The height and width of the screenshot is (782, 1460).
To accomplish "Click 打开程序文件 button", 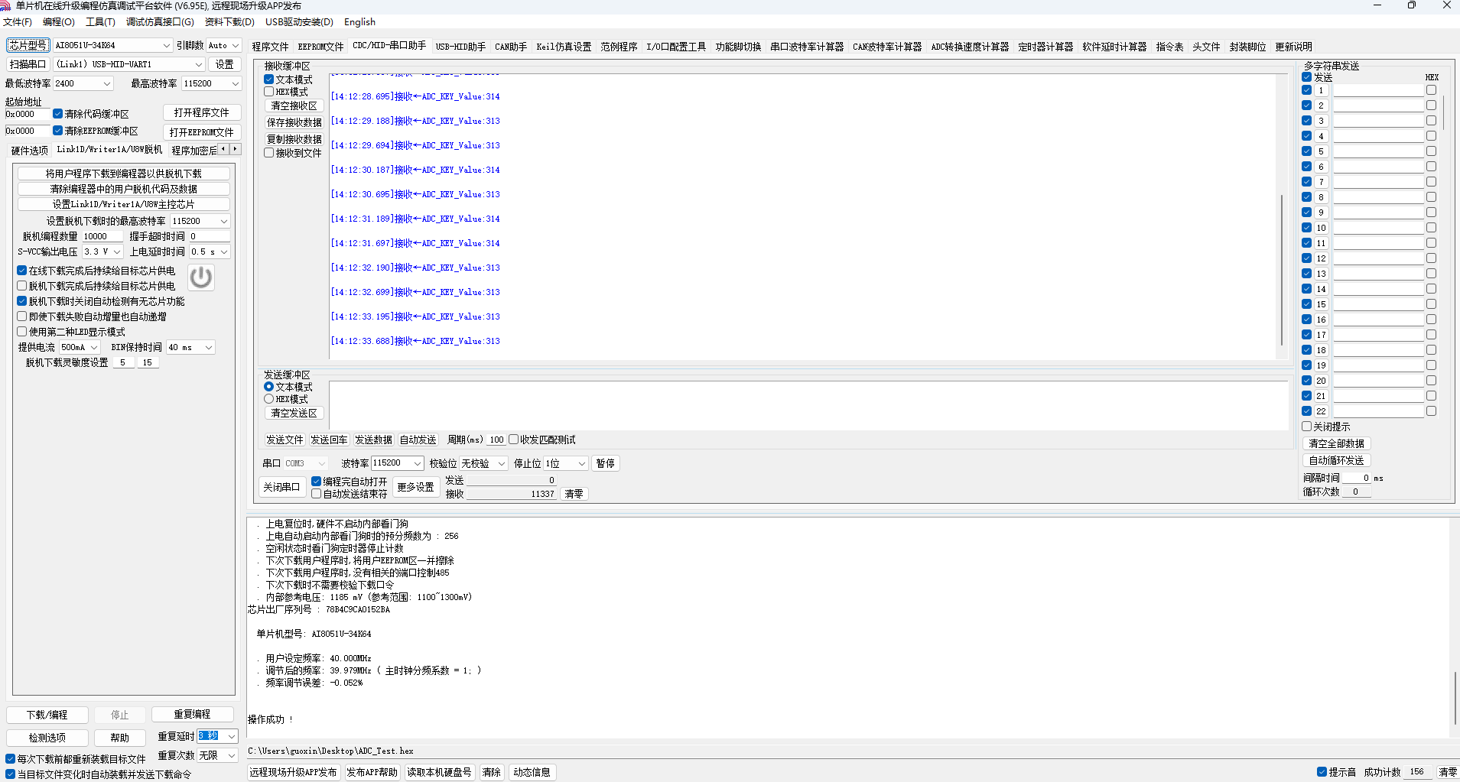I will (202, 112).
